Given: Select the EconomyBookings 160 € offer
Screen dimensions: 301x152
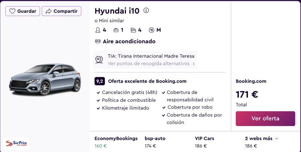Looking at the screenshot, I should [x=116, y=142].
